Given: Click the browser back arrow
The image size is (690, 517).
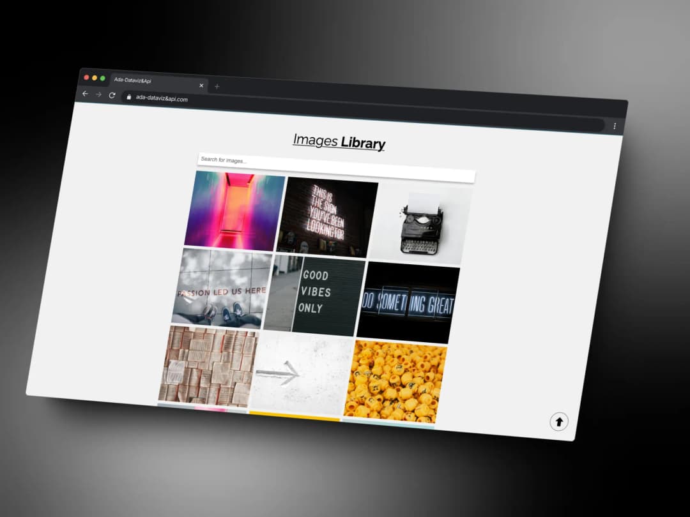Looking at the screenshot, I should [x=85, y=94].
